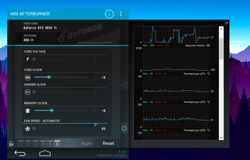Screen dimensions: 250x160
Task: Click the core voltage slider handle
Action: click(34, 59)
